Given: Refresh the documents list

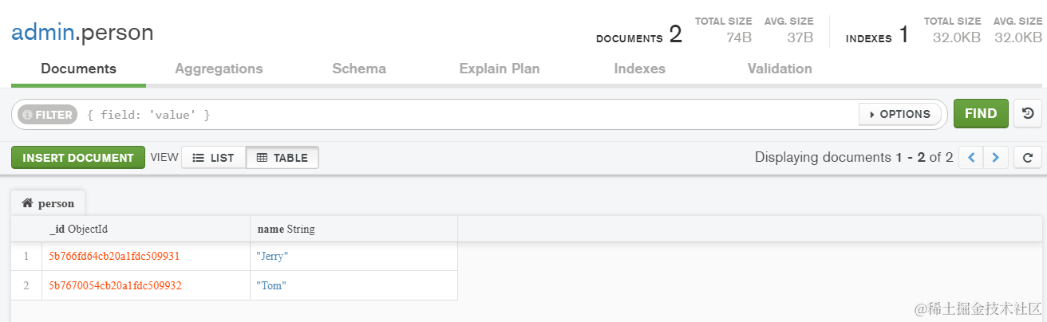Looking at the screenshot, I should tap(1028, 158).
